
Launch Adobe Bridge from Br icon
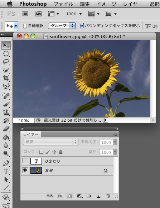pyautogui.click(x=25, y=14)
